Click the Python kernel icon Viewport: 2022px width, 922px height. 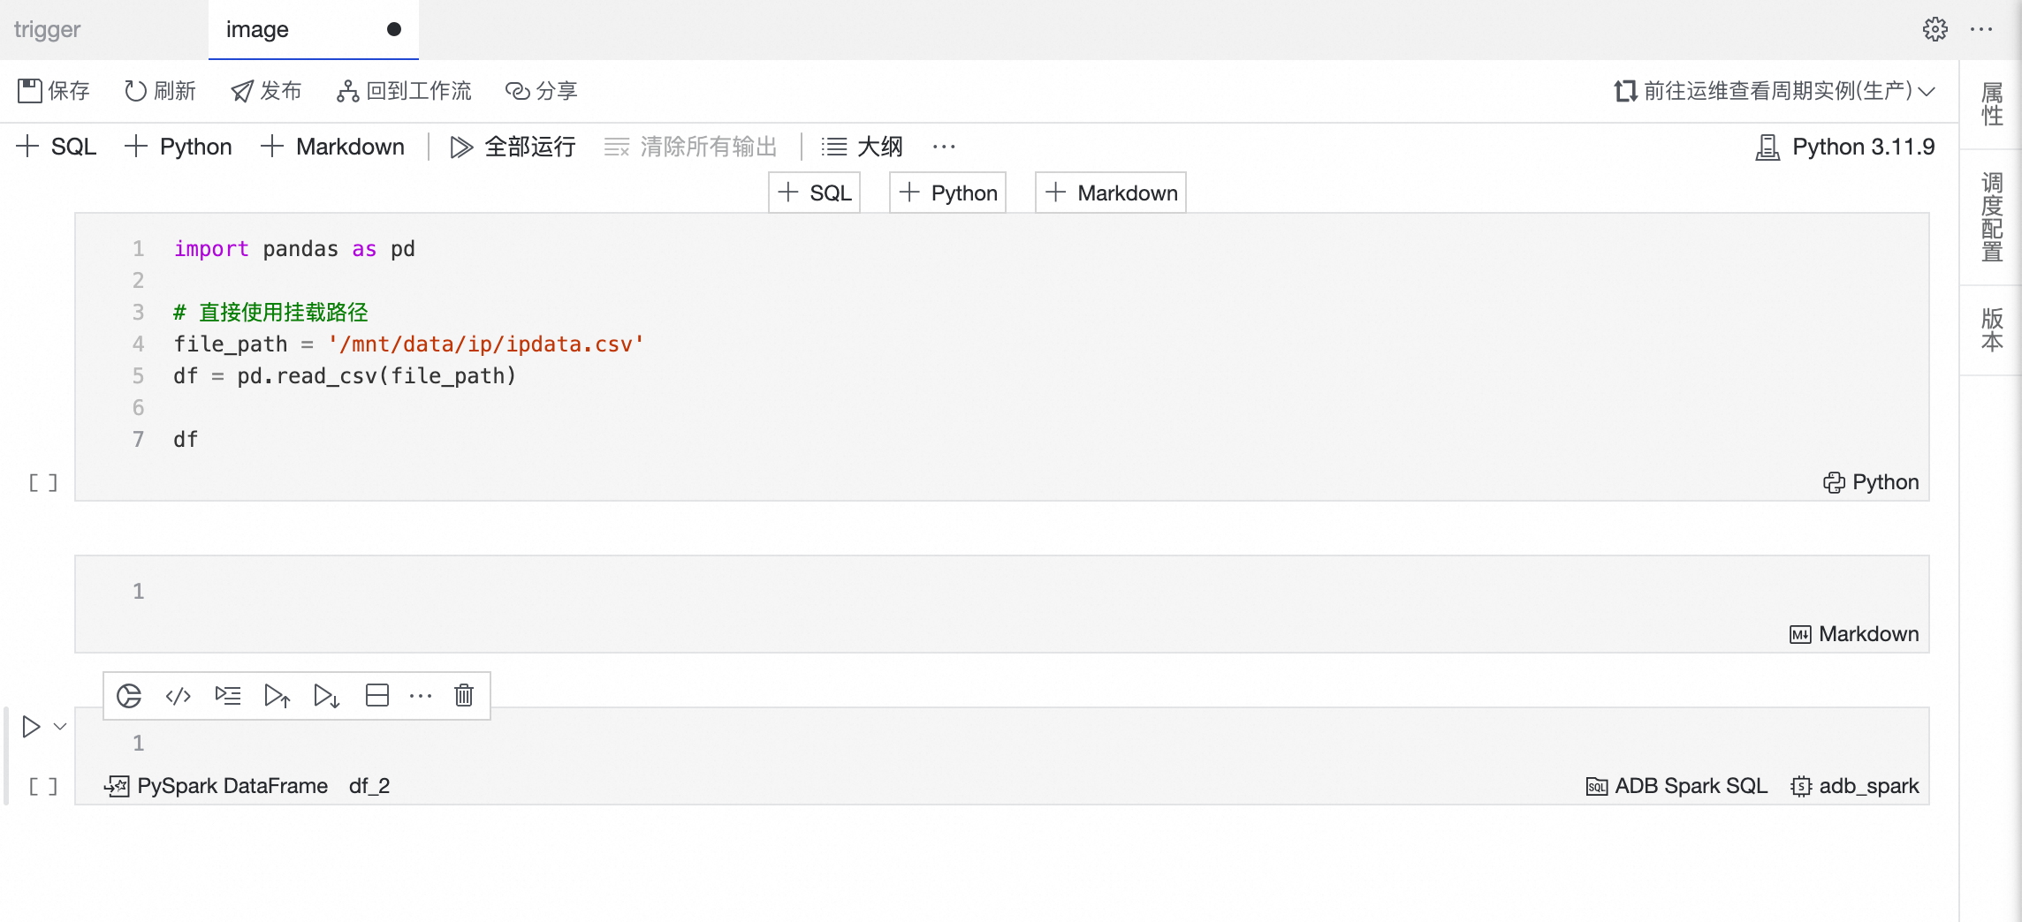point(1767,147)
